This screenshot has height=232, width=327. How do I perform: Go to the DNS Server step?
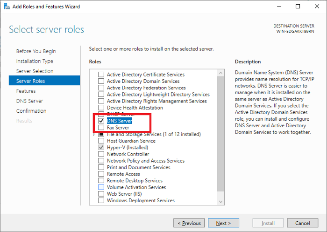tap(29, 101)
